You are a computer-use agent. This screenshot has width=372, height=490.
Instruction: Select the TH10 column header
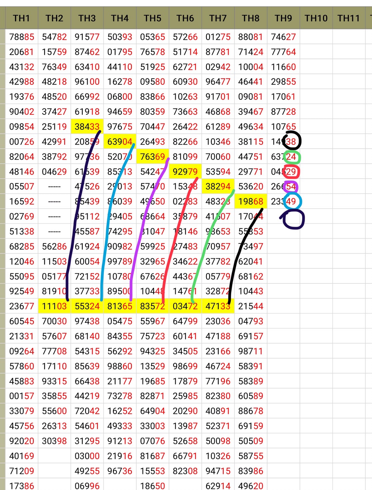tap(316, 18)
